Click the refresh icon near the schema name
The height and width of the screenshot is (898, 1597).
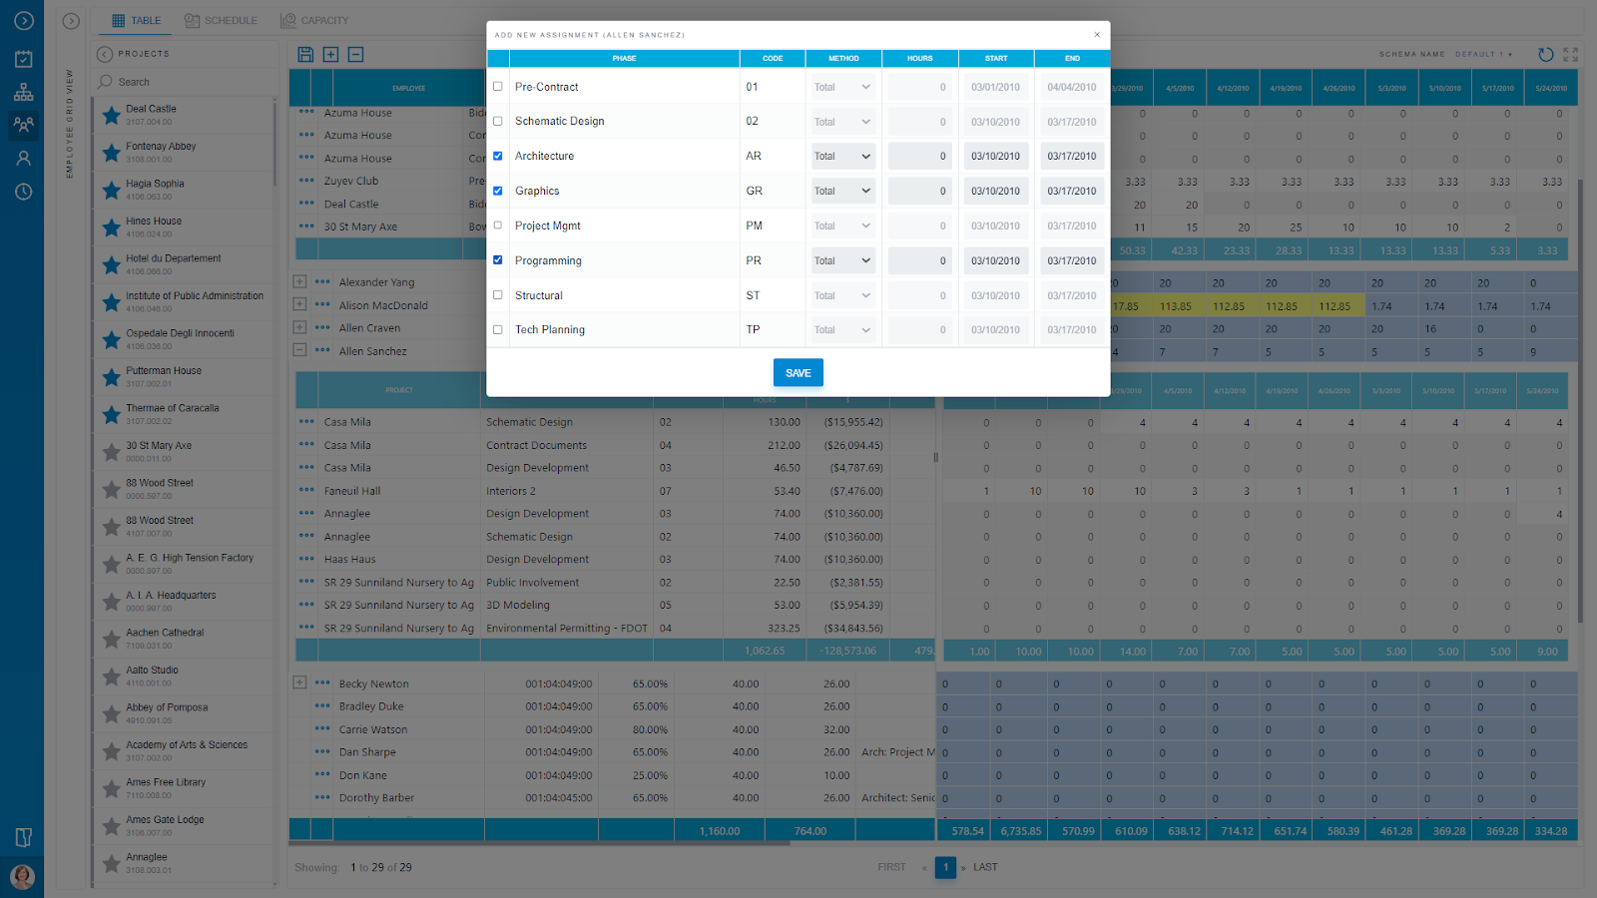coord(1545,55)
